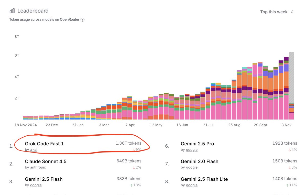This screenshot has height=195, width=307.
Task: Open the google link under Gemini 2.5 Flash Lite
Action: tap(192, 185)
